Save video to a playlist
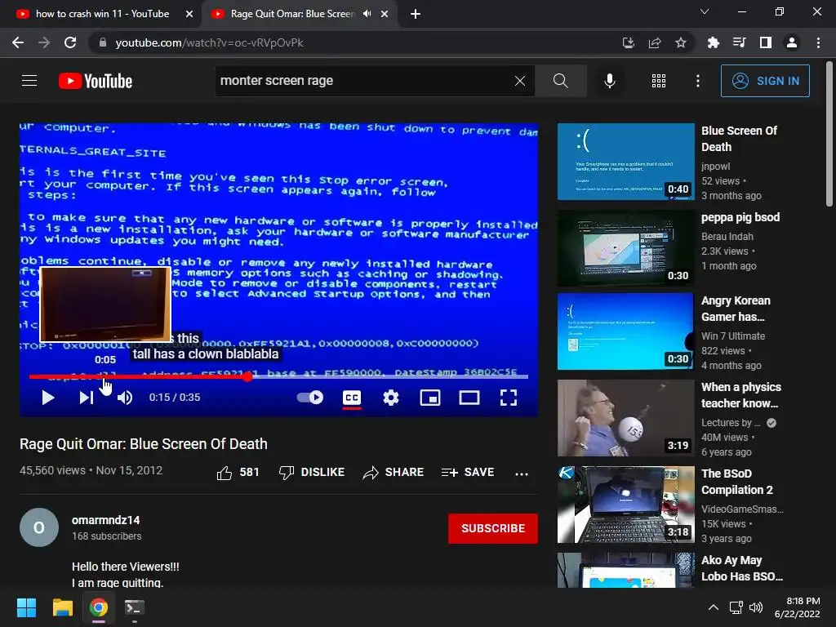Screen dimensions: 836x627 click(x=468, y=473)
